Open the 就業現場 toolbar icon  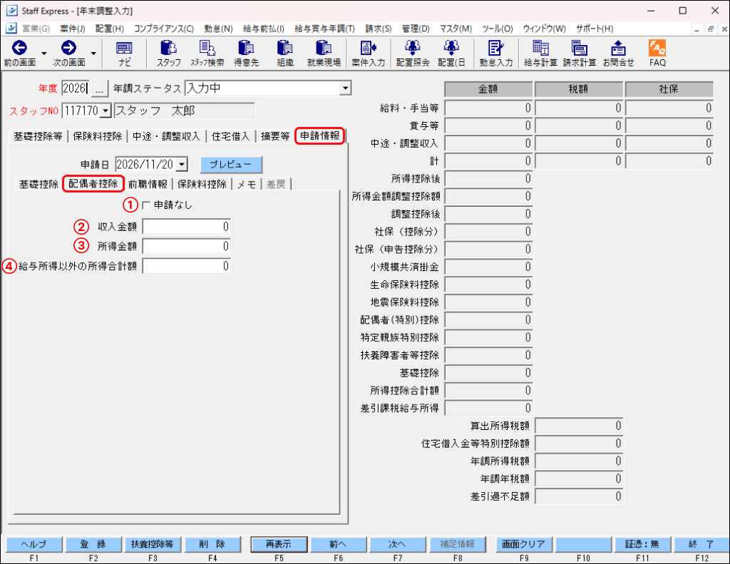click(324, 53)
